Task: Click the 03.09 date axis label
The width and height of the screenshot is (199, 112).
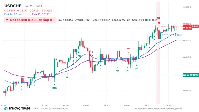Action: (x=86, y=105)
